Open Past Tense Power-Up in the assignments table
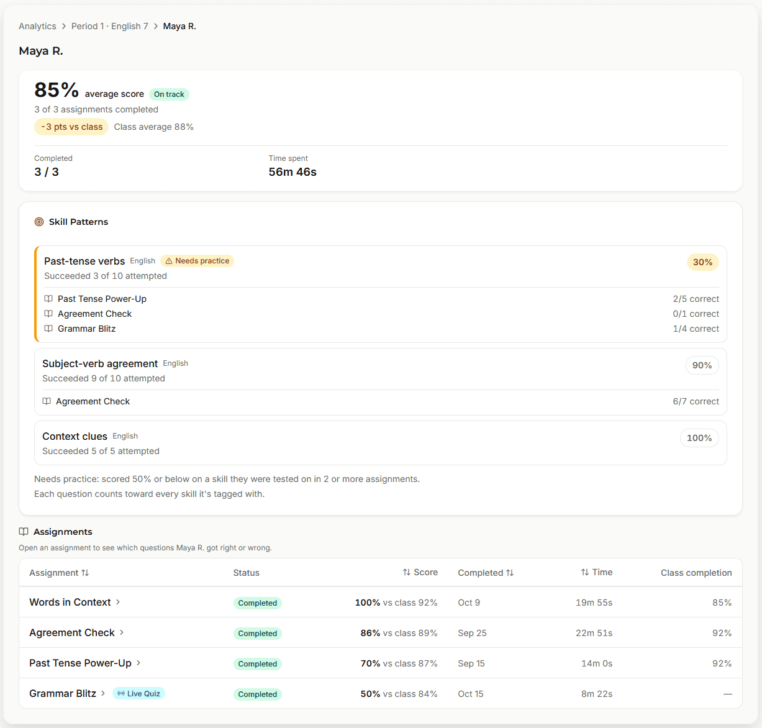Viewport: 762px width, 728px height. (81, 663)
